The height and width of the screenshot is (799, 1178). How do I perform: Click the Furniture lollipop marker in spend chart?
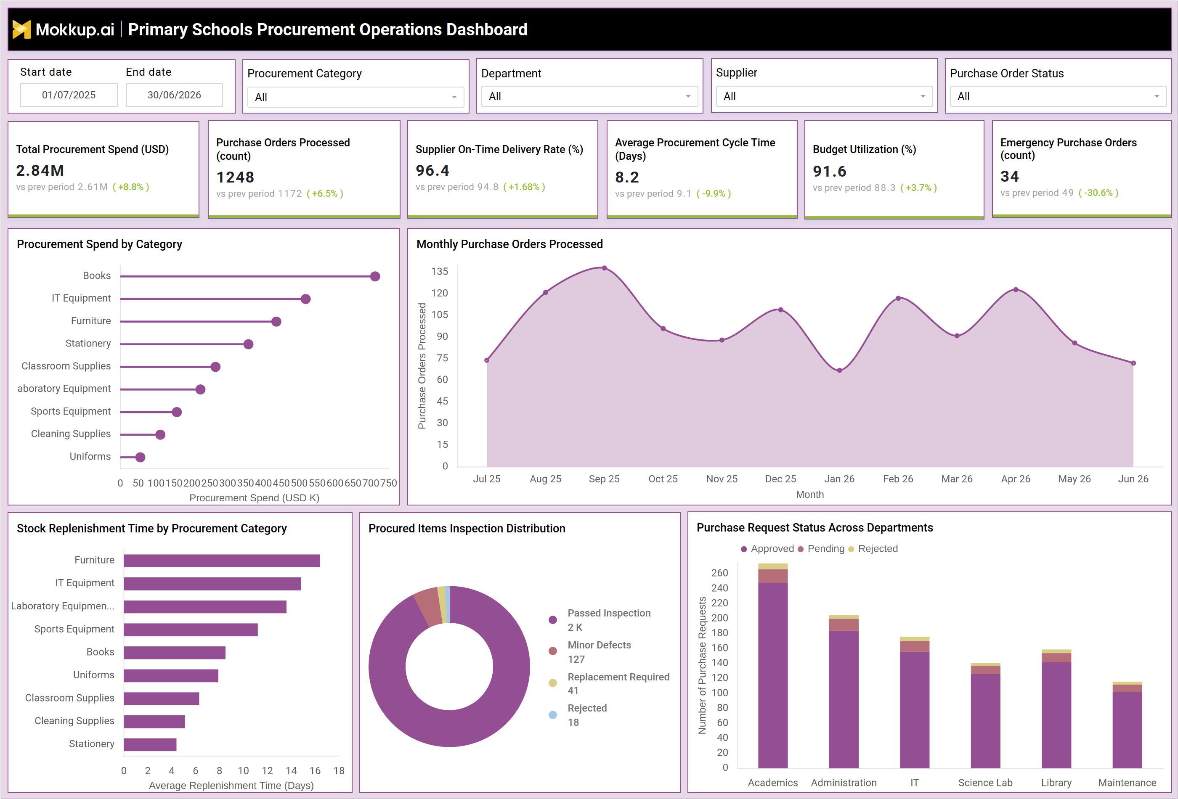(276, 322)
